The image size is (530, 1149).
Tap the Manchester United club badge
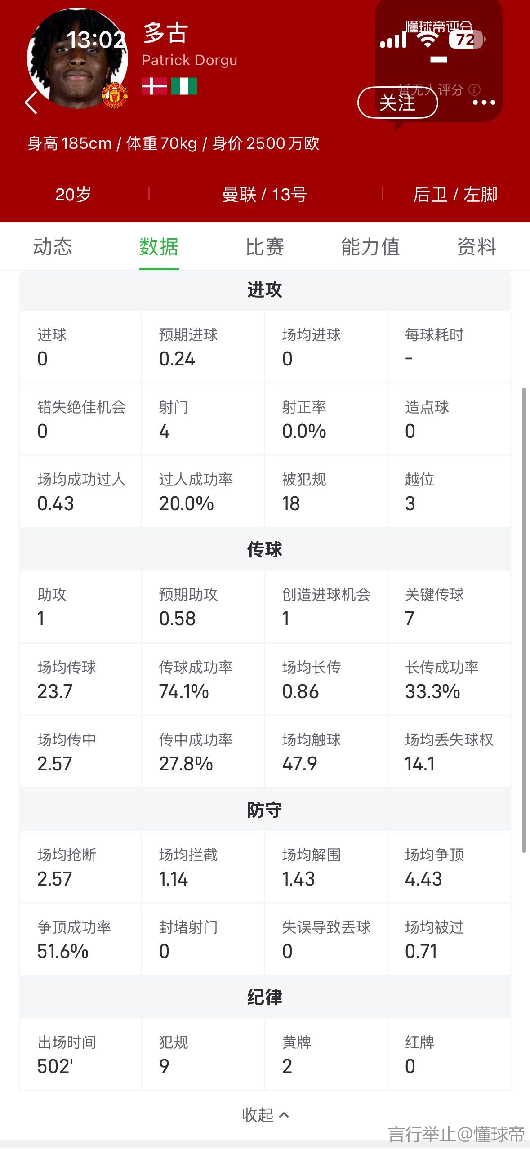coord(115,95)
